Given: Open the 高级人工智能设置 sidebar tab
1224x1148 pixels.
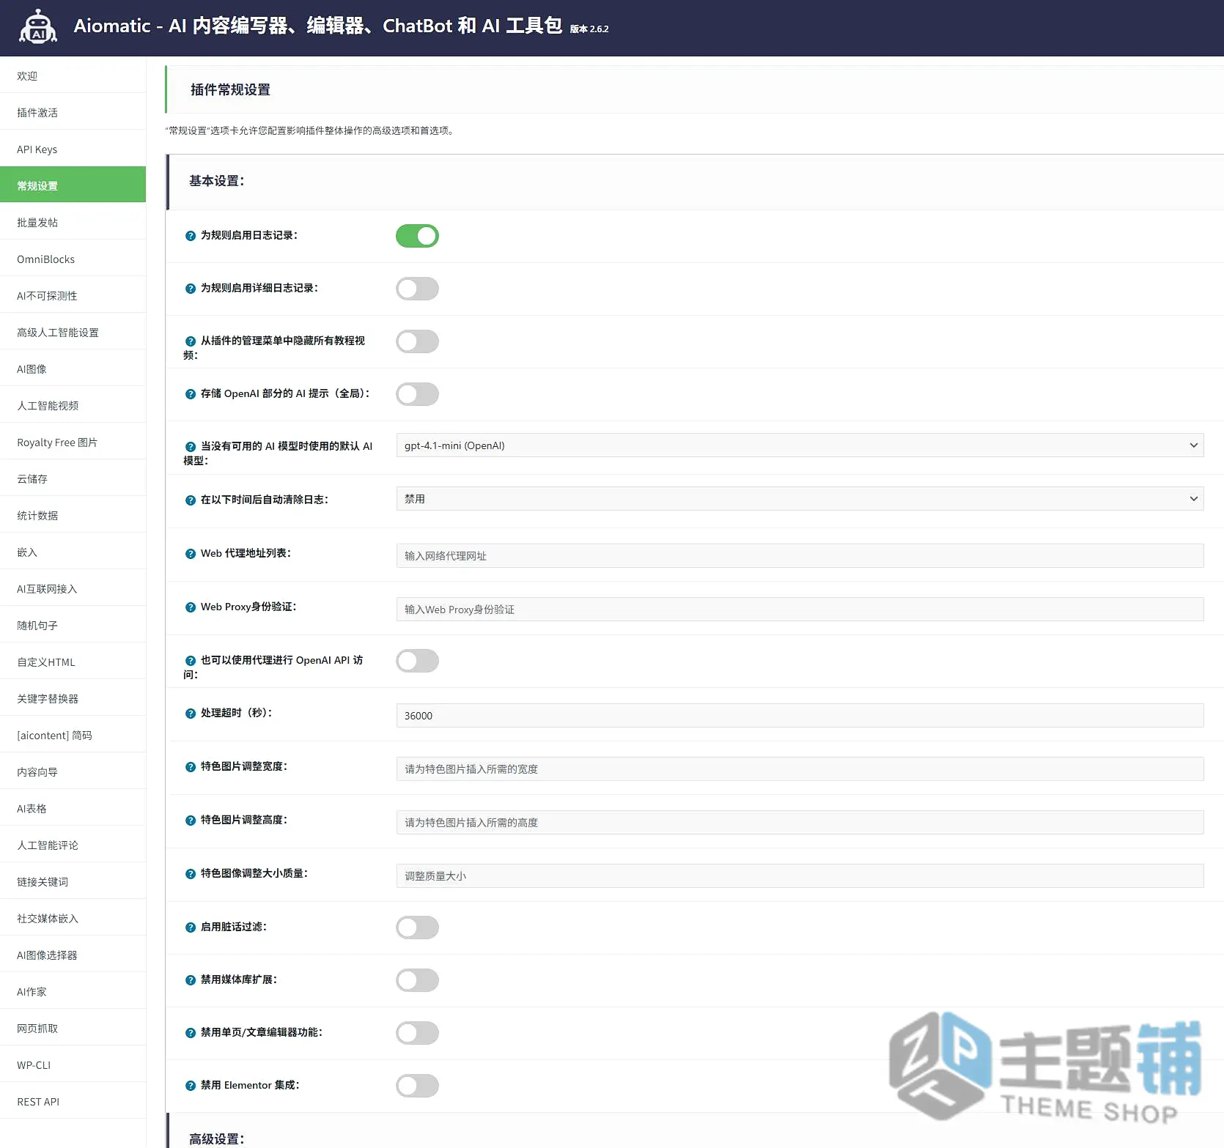Looking at the screenshot, I should (73, 332).
